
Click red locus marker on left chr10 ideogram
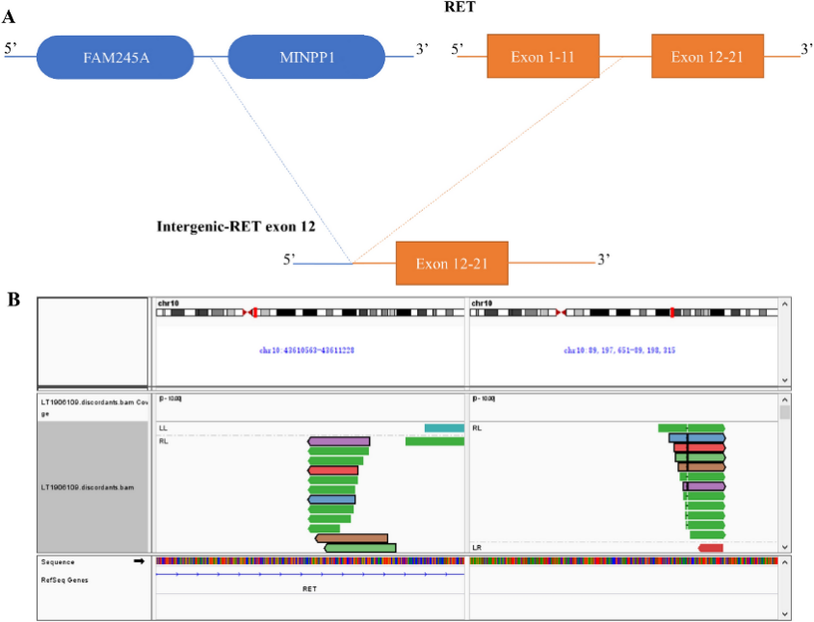253,313
